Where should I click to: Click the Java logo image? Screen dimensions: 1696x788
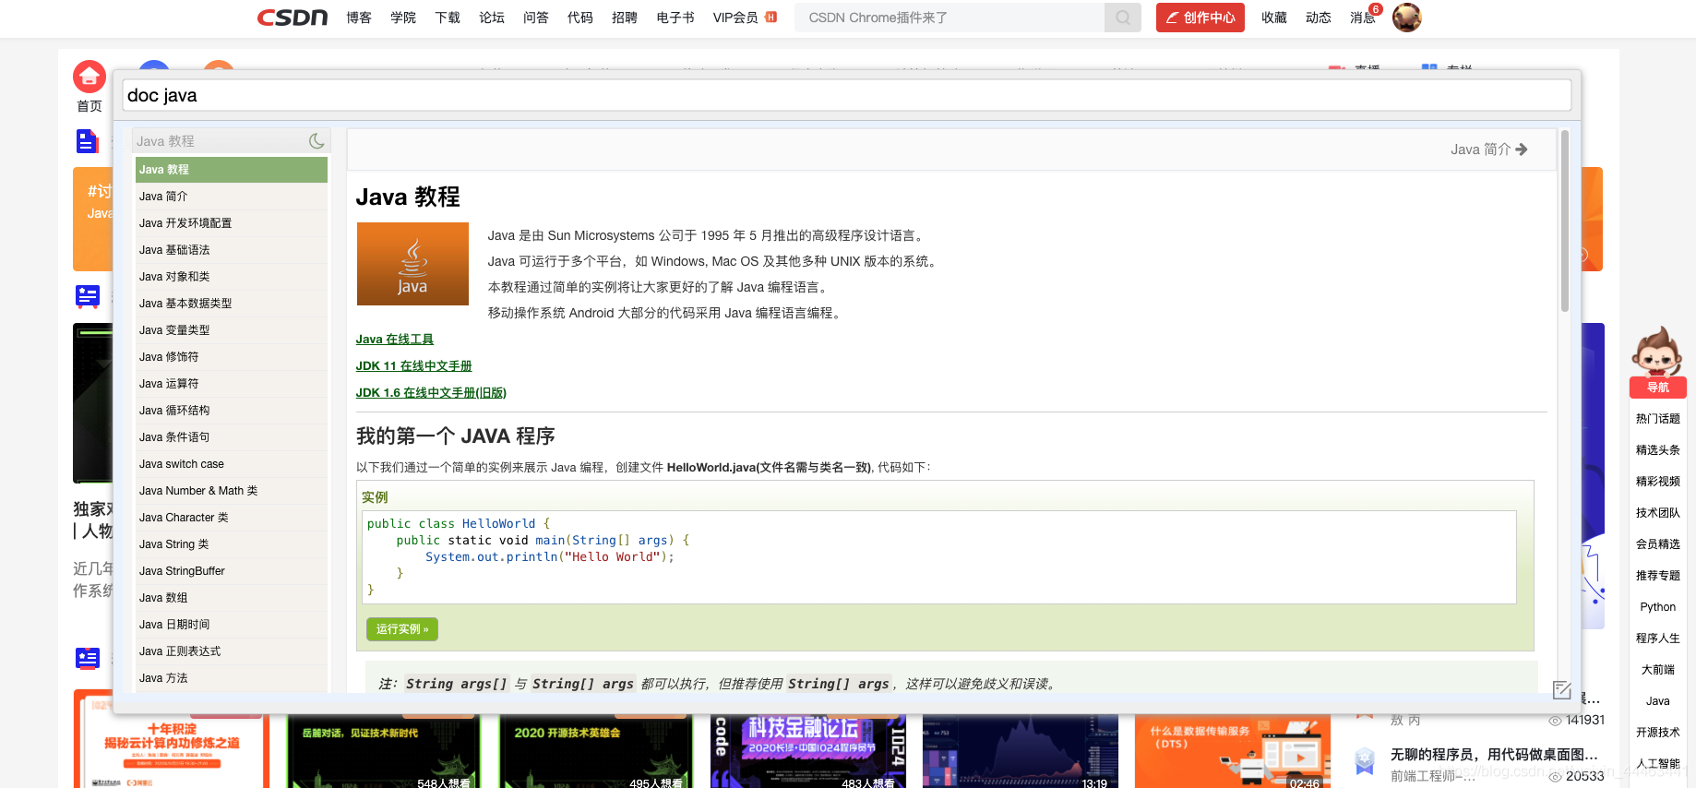pyautogui.click(x=412, y=264)
